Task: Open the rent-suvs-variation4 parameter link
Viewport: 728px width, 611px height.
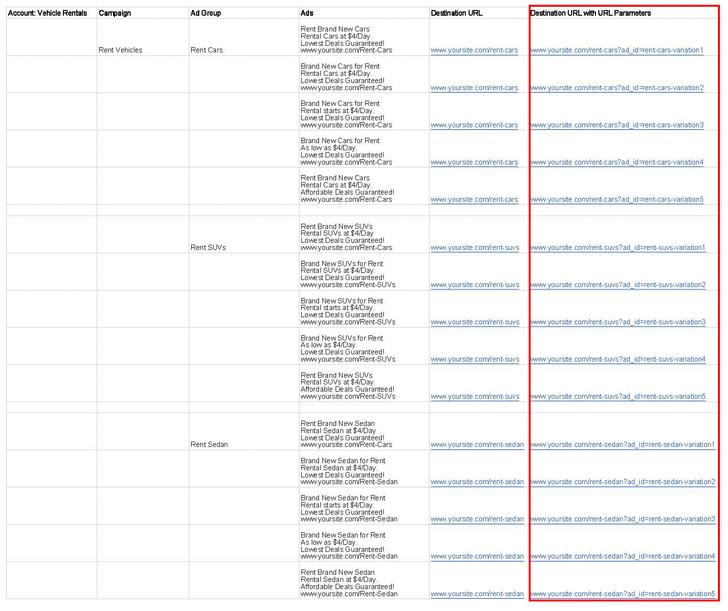Action: point(618,359)
